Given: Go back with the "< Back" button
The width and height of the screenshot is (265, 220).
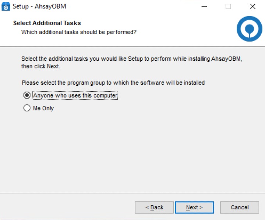Looking at the screenshot, I should click(x=154, y=207).
